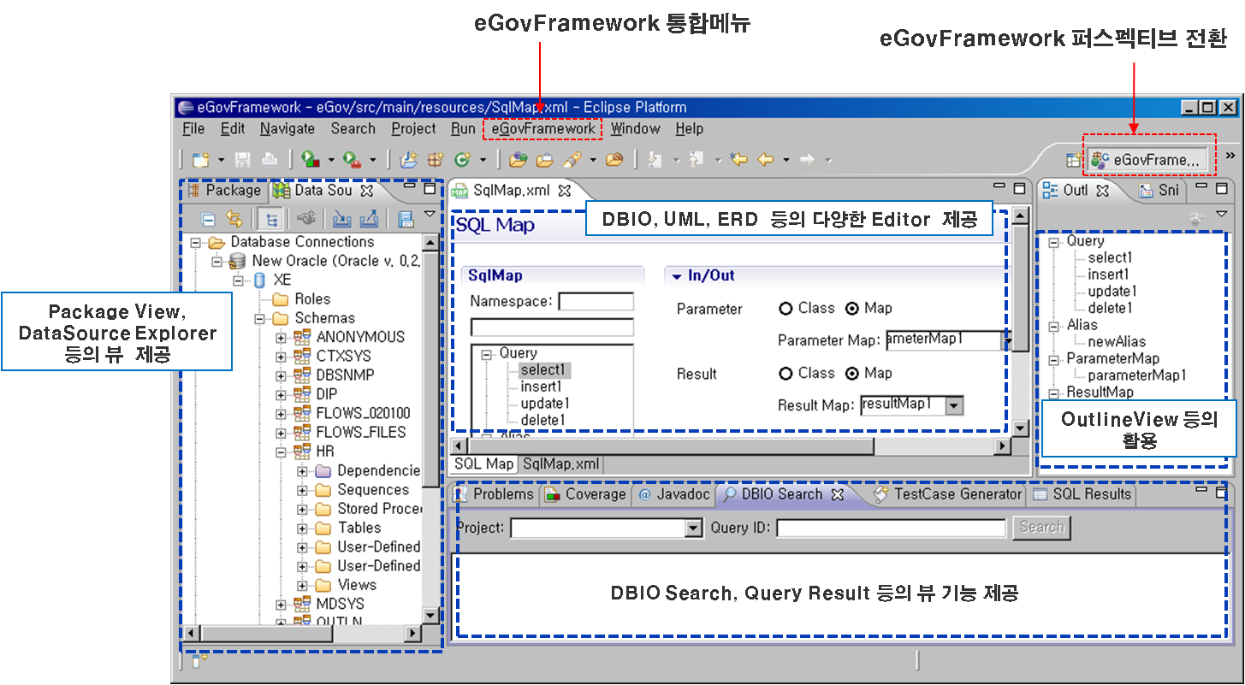Click the Back navigation arrow icon
The height and width of the screenshot is (685, 1245).
[x=765, y=160]
